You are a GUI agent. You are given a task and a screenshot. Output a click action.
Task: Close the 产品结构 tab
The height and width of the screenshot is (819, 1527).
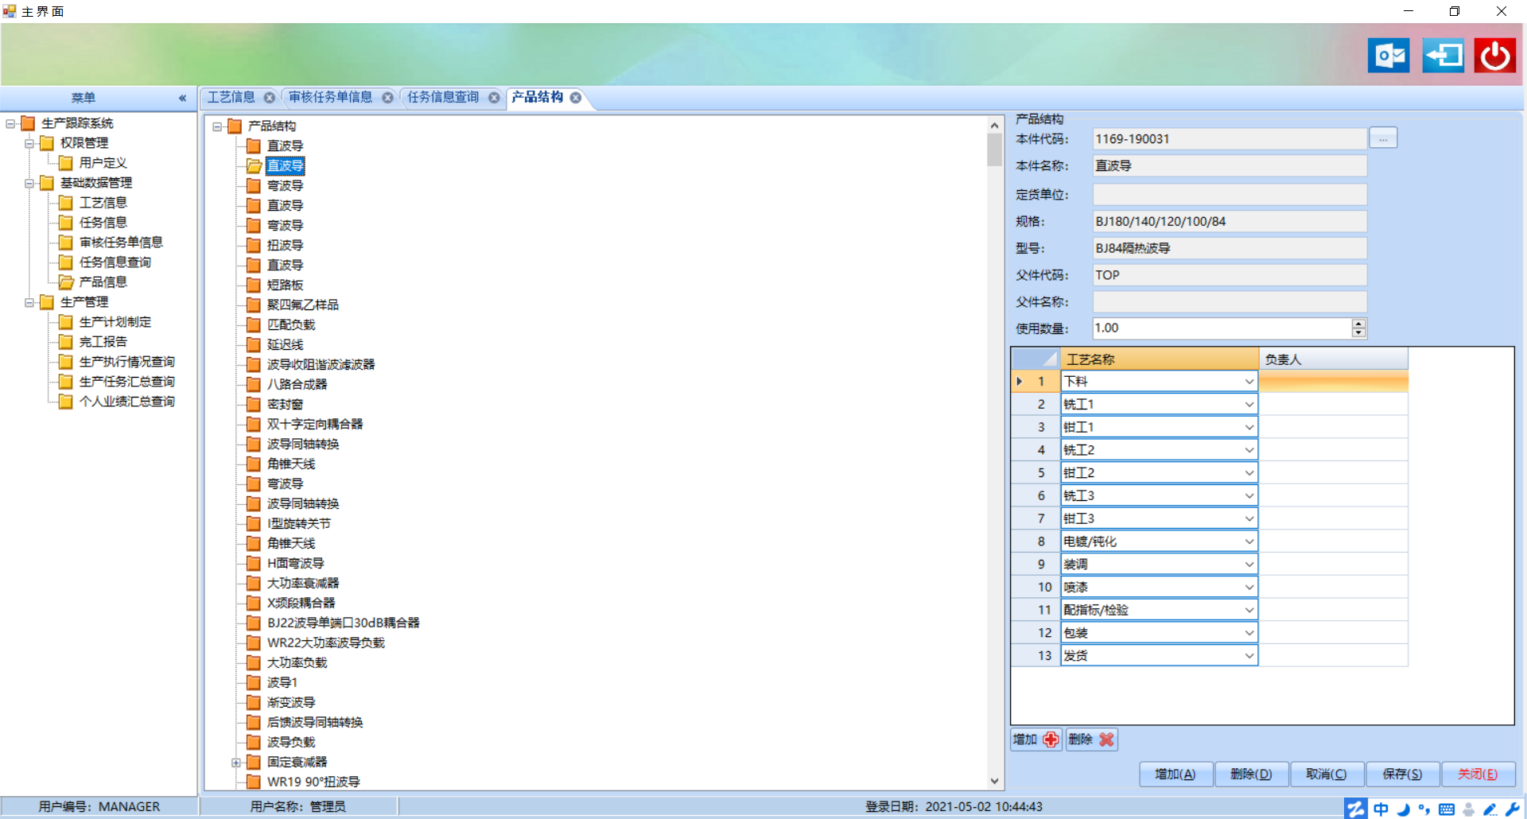pyautogui.click(x=575, y=98)
